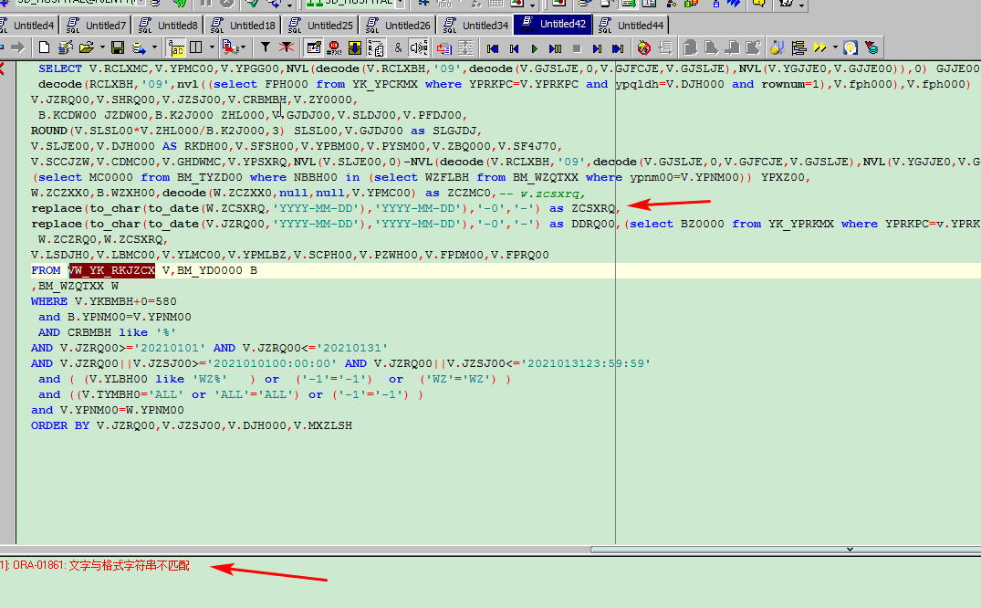The image size is (981, 608).
Task: Click the green Execute play button
Action: [x=534, y=48]
